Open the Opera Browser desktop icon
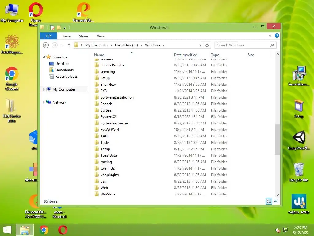This screenshot has width=314, height=236. click(x=36, y=14)
